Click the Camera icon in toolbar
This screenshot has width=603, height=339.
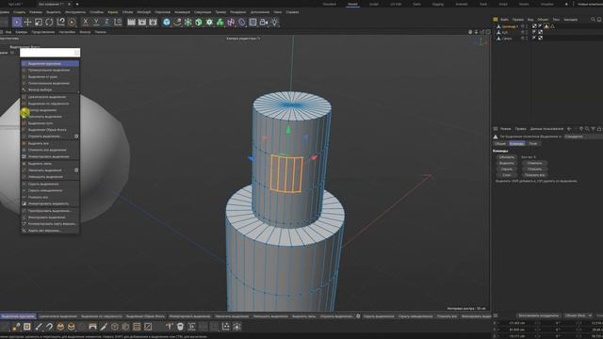pyautogui.click(x=264, y=23)
